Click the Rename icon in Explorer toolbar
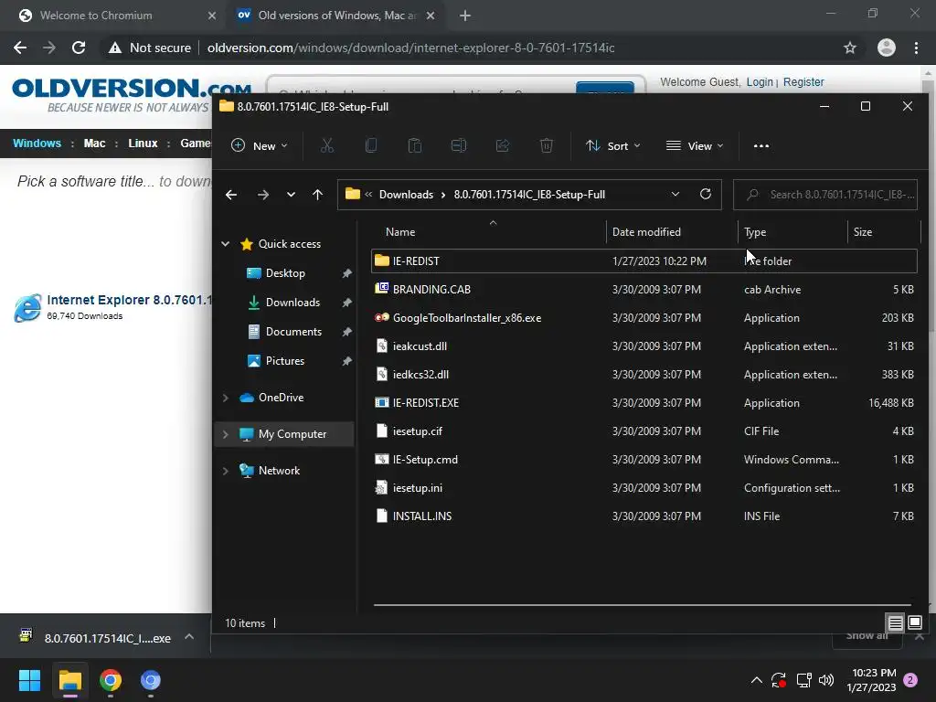The height and width of the screenshot is (702, 936). pyautogui.click(x=459, y=145)
